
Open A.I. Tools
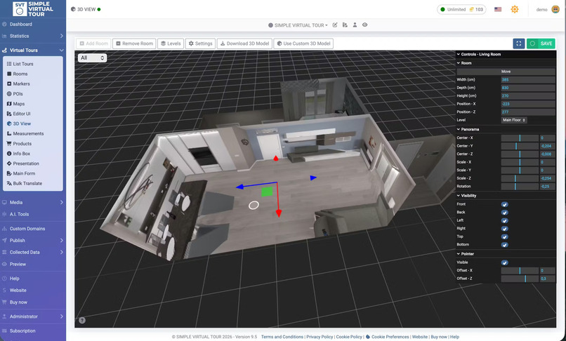point(19,214)
